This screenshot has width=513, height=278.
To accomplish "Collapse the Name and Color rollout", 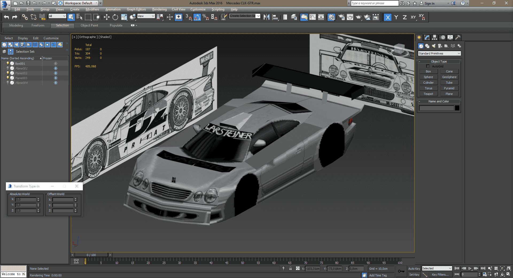I will click(x=439, y=101).
